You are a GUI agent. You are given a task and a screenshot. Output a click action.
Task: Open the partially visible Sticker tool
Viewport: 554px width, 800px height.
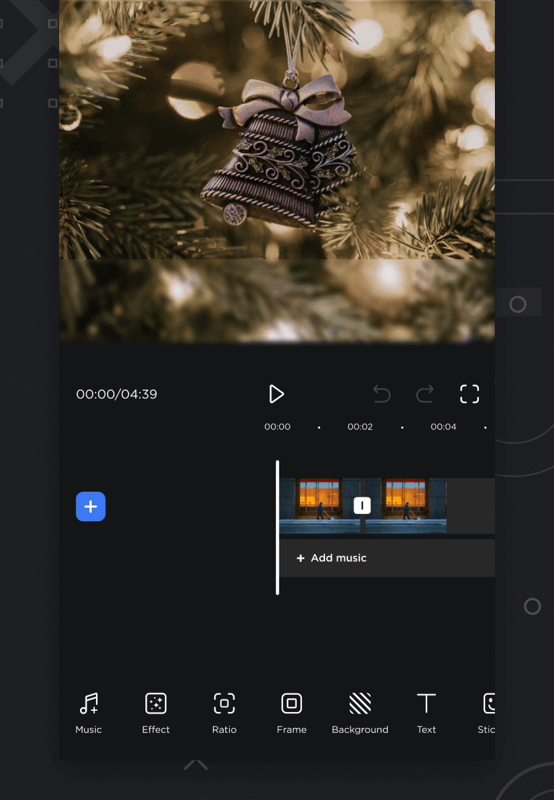click(486, 713)
